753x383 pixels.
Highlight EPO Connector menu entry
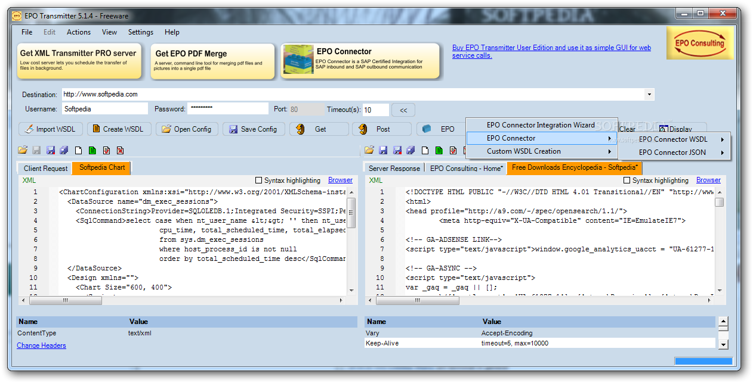tap(542, 138)
